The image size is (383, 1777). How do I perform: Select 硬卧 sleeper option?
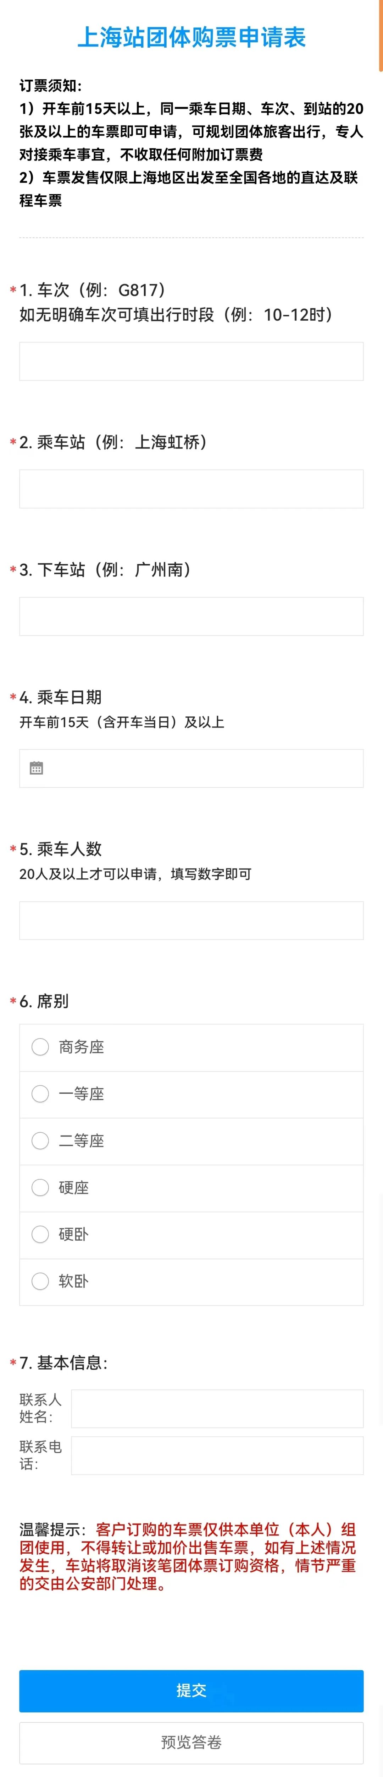41,1234
